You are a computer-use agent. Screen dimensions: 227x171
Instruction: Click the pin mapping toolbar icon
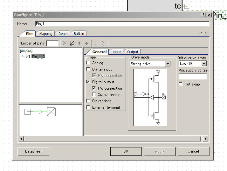72,43
